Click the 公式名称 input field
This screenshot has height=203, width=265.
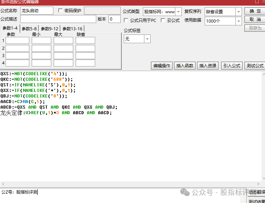(x=37, y=11)
